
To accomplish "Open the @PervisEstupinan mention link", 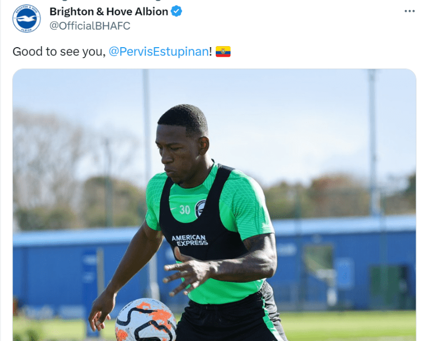I will click(x=159, y=51).
